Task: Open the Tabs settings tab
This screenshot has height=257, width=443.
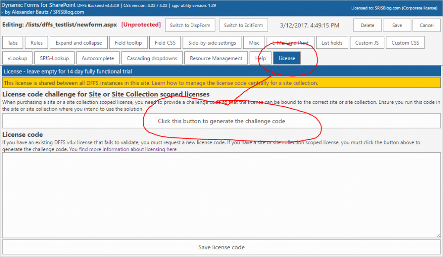Action: pos(13,43)
